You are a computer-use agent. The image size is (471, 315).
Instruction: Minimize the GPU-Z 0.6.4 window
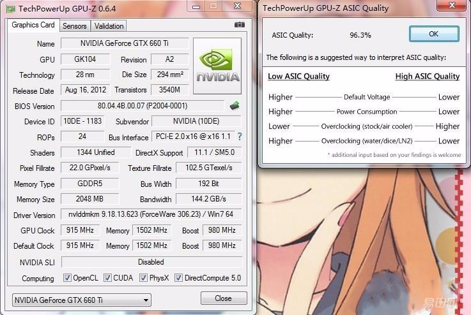coord(196,6)
